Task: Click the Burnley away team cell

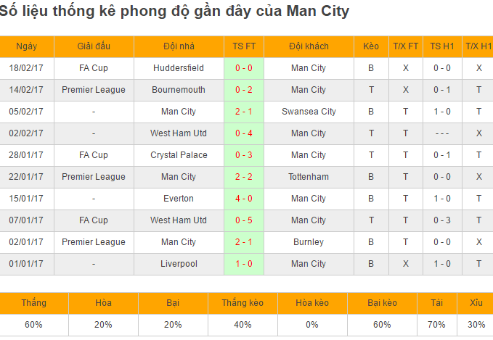Action: click(x=309, y=242)
